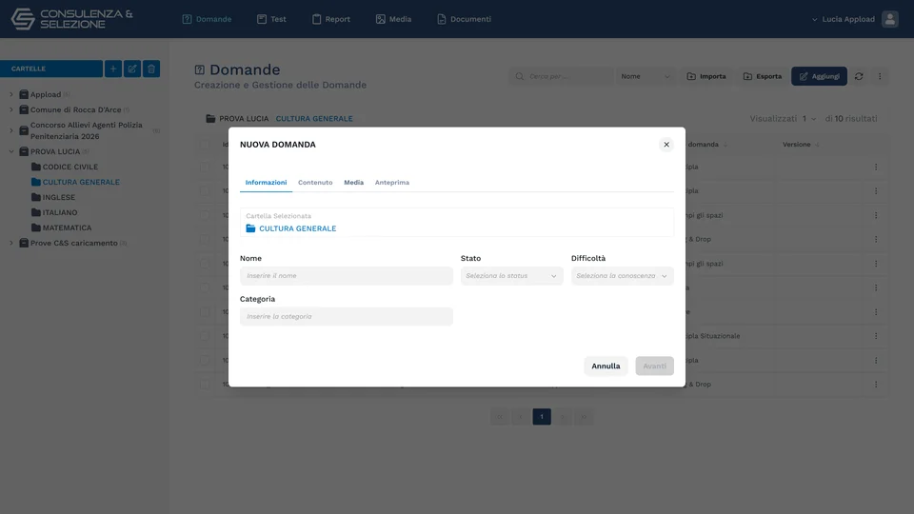914x514 pixels.
Task: Click the delete folder trash icon
Action: pyautogui.click(x=151, y=69)
